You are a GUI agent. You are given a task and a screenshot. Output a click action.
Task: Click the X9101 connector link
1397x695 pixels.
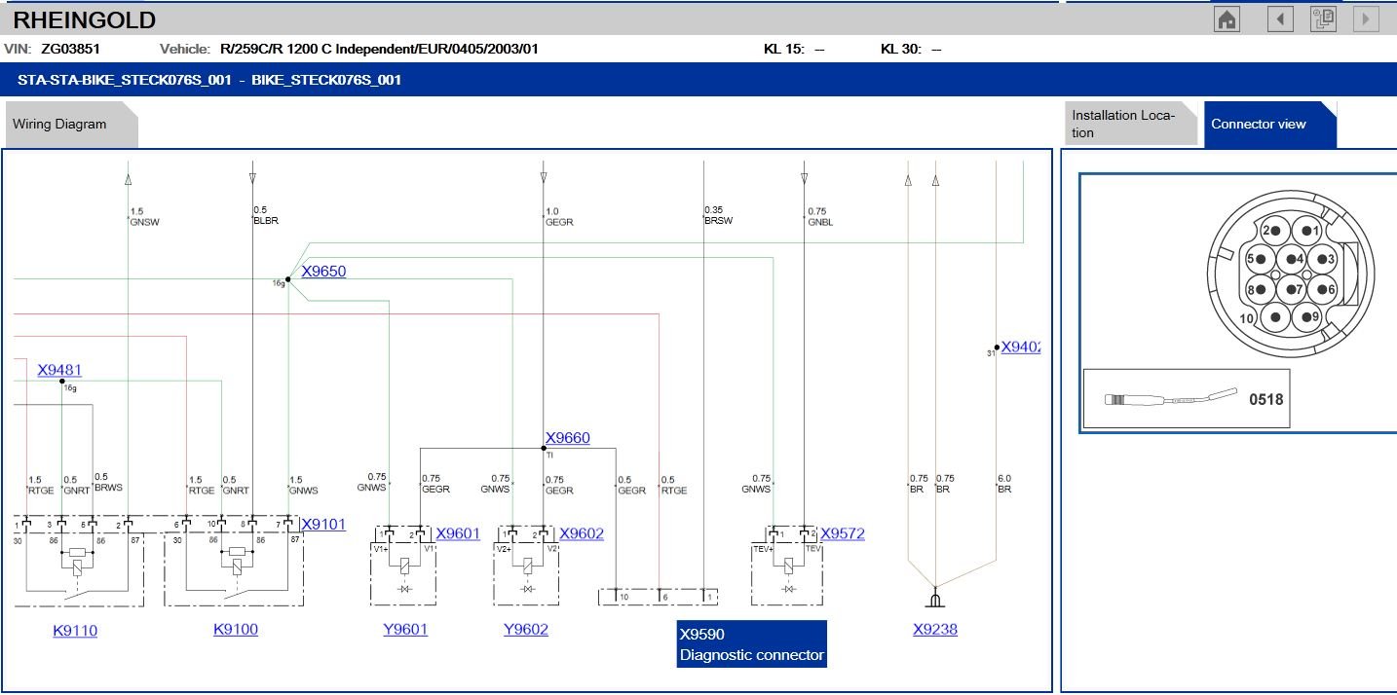(x=322, y=525)
